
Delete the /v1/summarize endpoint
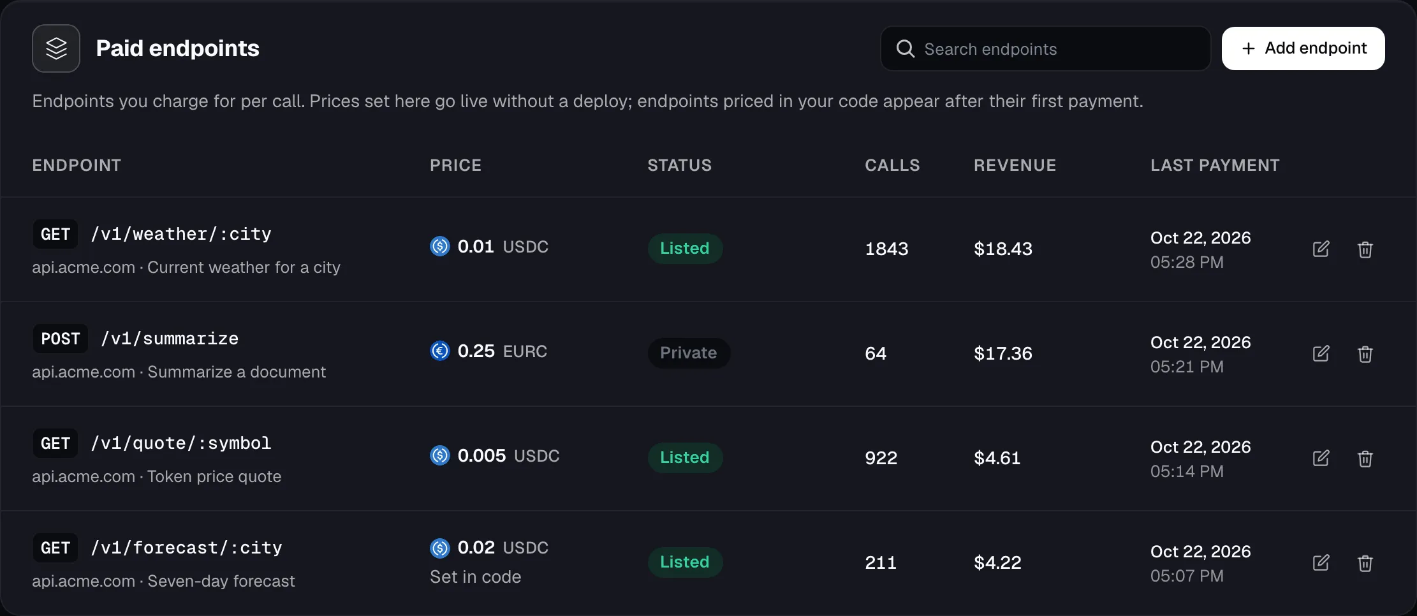[1365, 353]
